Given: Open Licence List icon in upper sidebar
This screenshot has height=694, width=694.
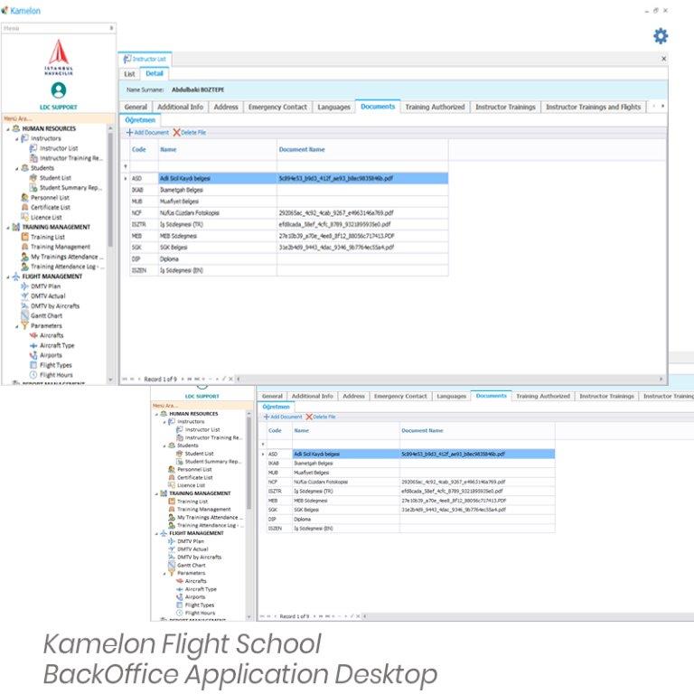Looking at the screenshot, I should point(24,217).
